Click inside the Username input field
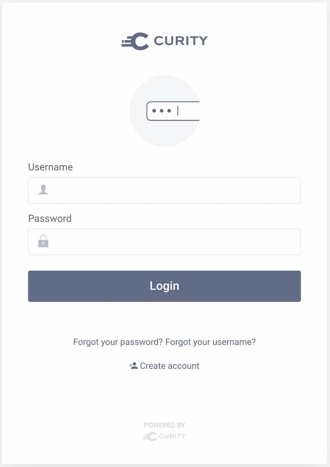330x467 pixels. pos(165,190)
